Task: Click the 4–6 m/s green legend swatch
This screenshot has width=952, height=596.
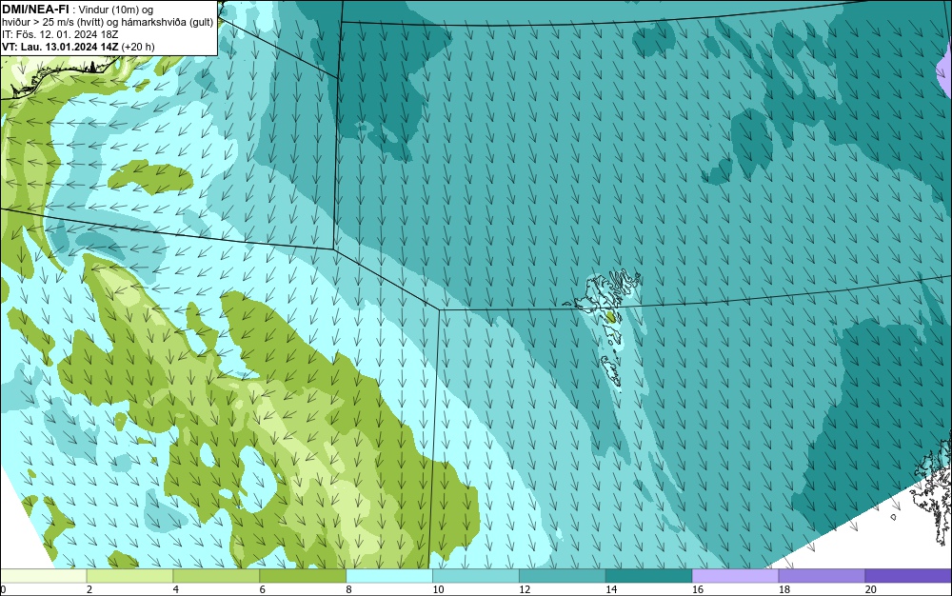Action: (216, 575)
